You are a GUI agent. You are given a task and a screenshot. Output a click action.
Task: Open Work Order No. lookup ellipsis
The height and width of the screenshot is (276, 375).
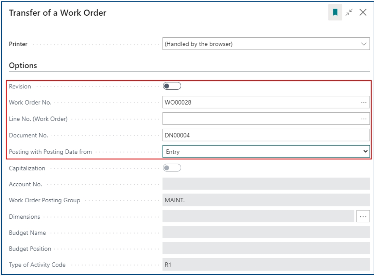(x=364, y=102)
